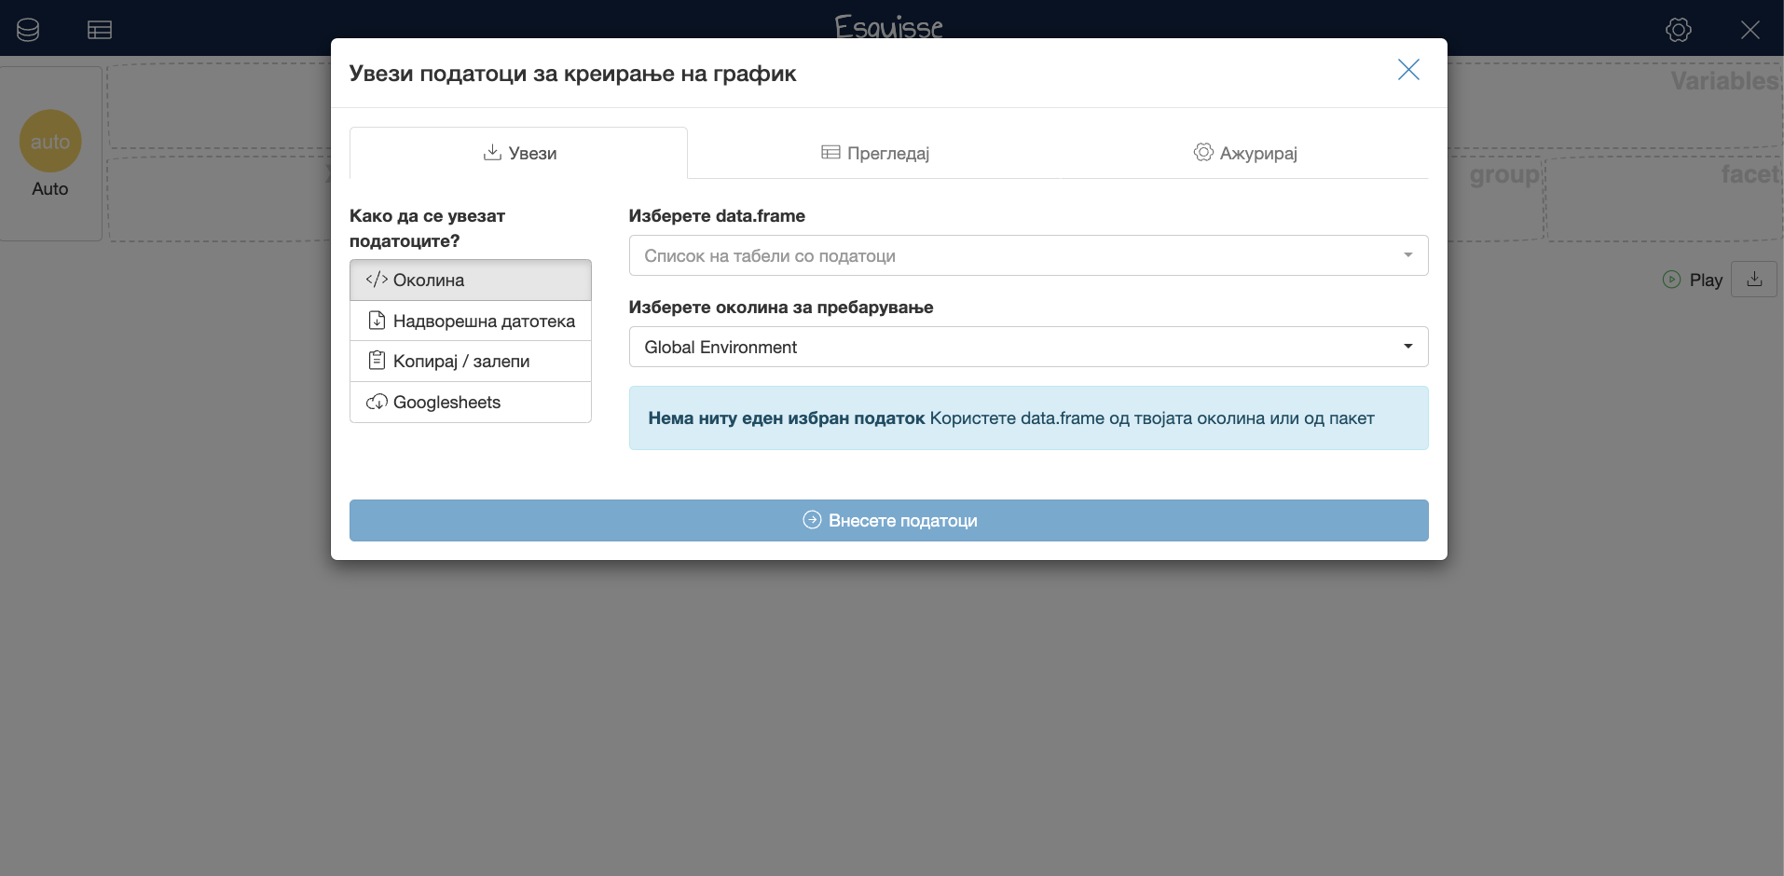The height and width of the screenshot is (876, 1784).
Task: Click the Внесете податоци button
Action: pos(888,520)
